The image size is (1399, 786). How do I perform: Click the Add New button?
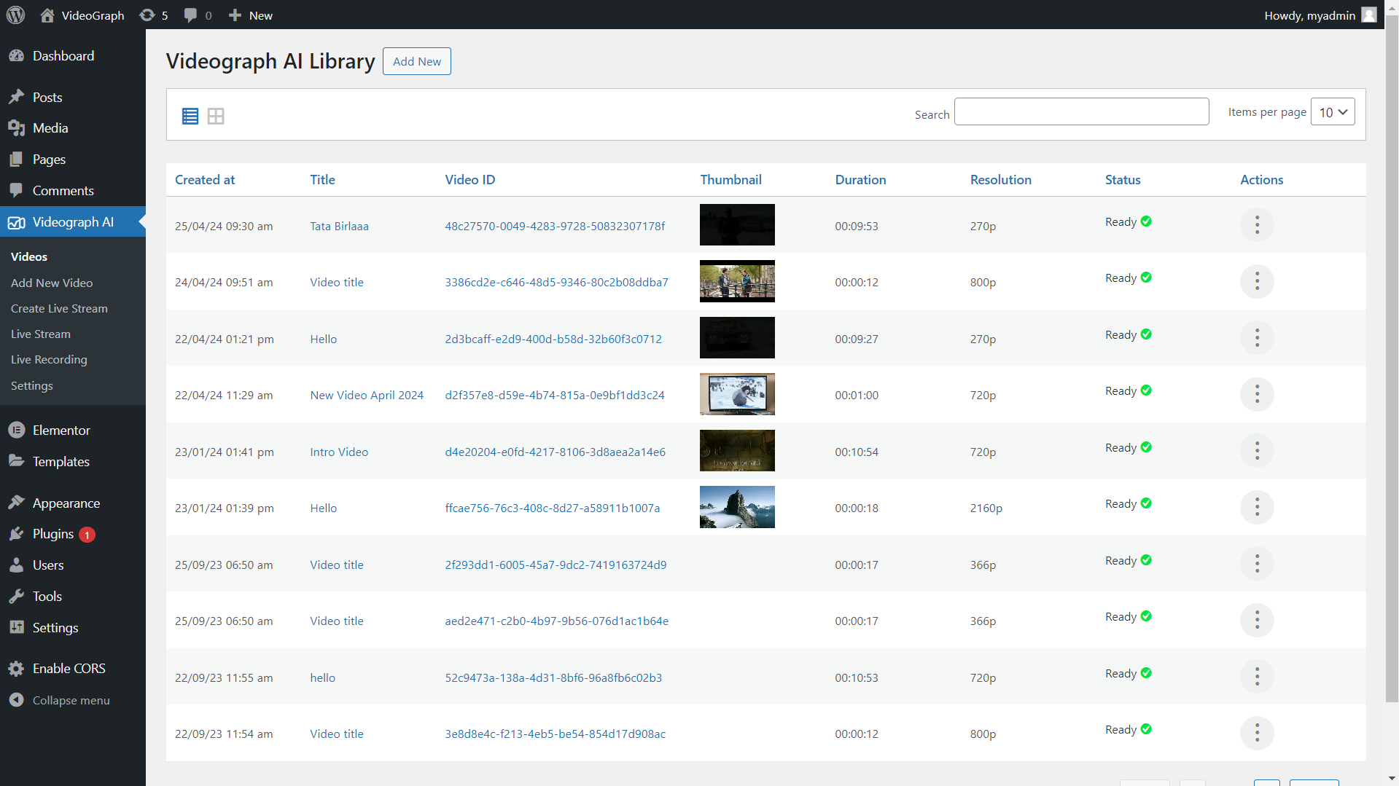[416, 61]
